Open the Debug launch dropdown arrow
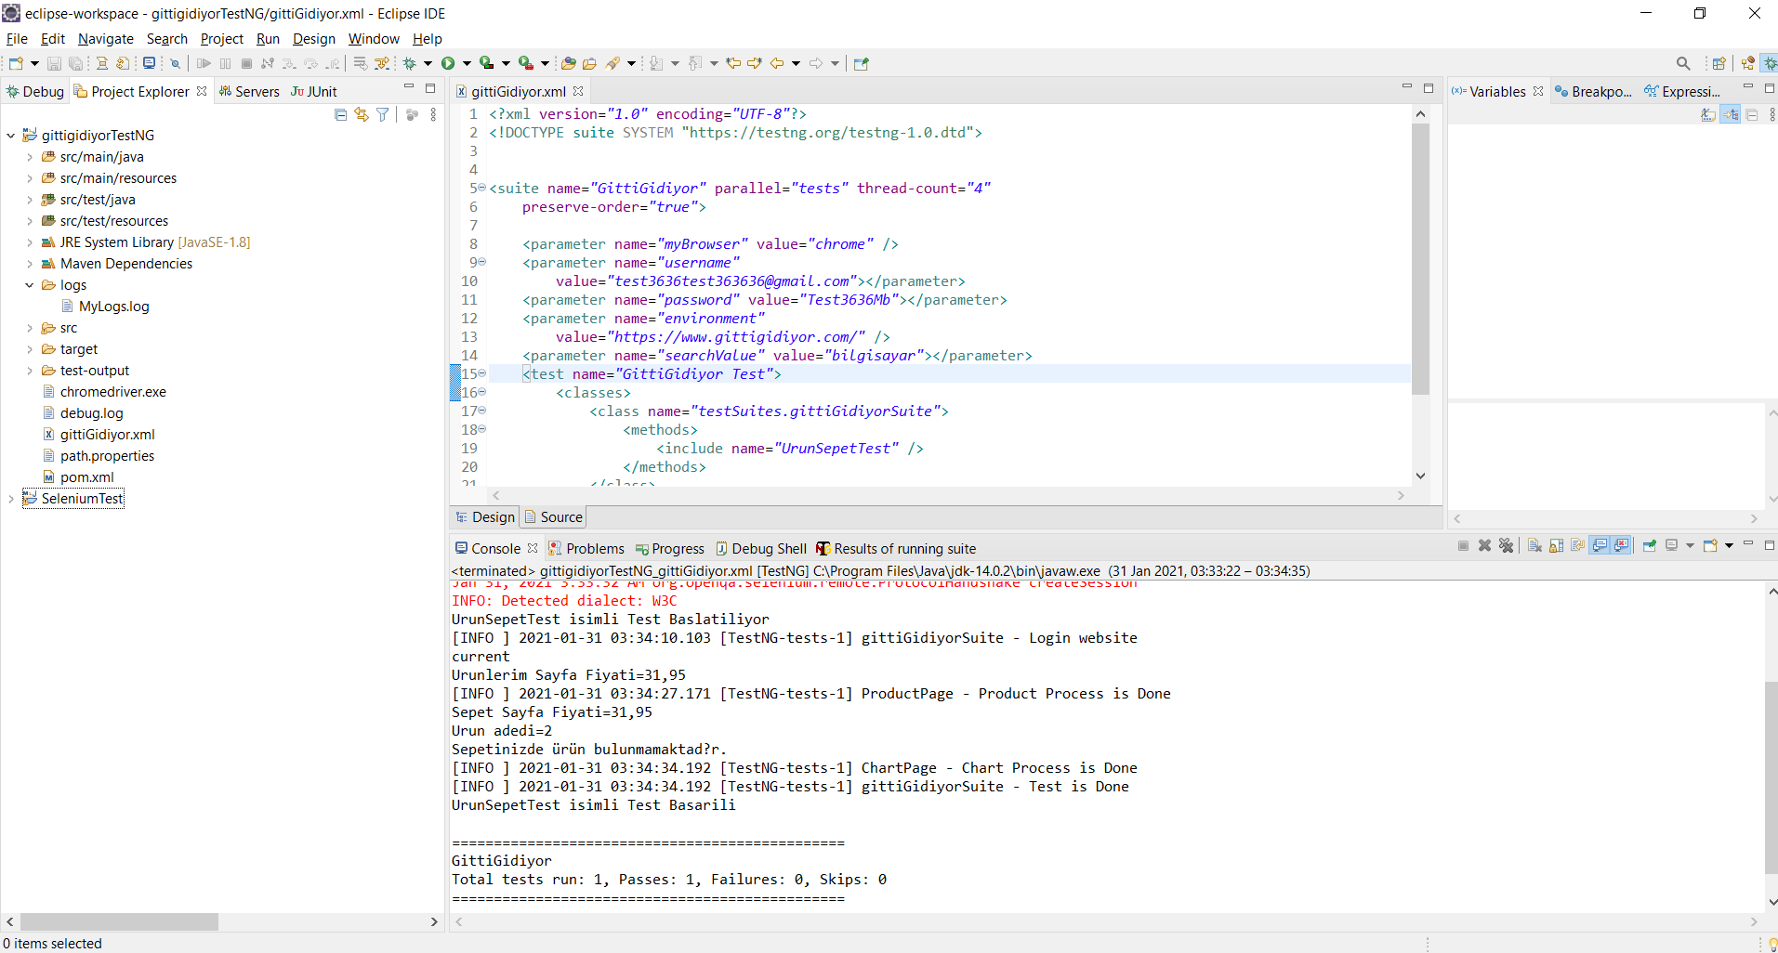 [428, 63]
